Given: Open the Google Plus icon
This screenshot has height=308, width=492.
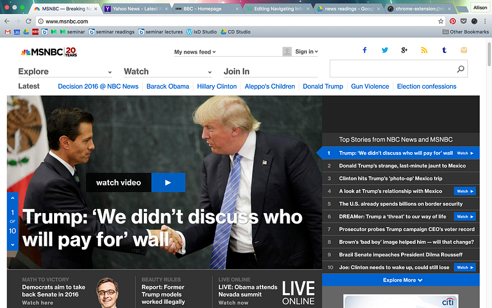Looking at the screenshot, I should 404,51.
